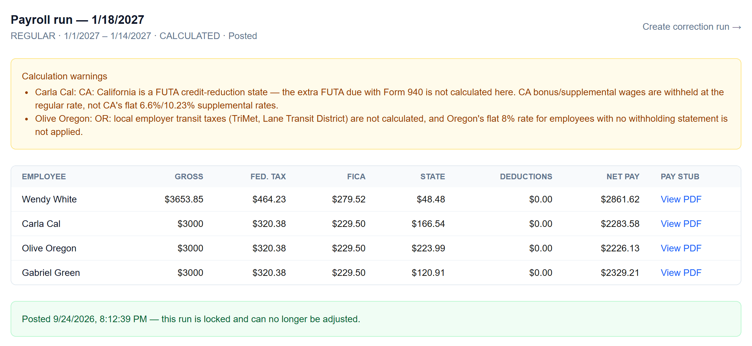Click the GROSS column header
Viewport: 752px width, 346px height.
pos(189,177)
